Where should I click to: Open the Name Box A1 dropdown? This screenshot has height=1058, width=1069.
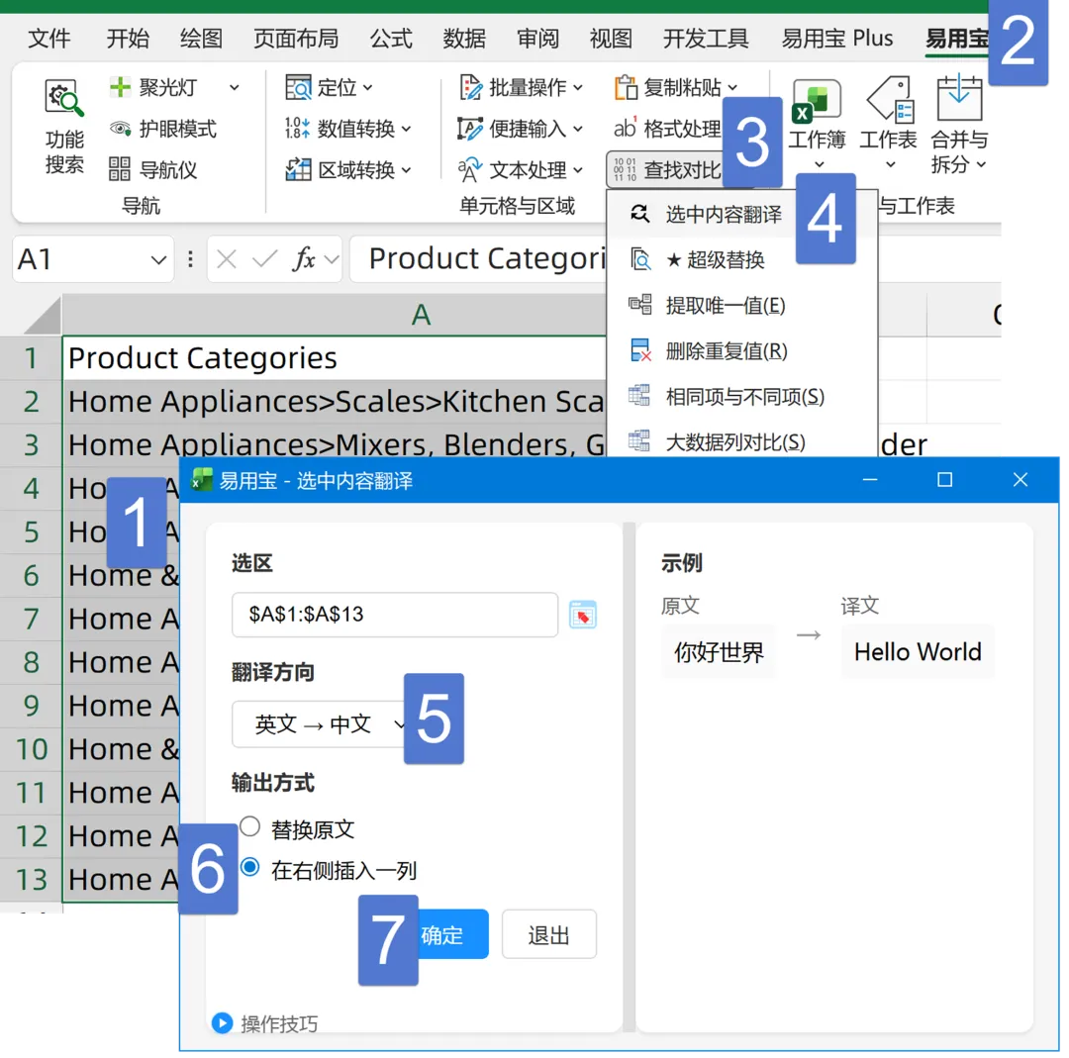pos(158,259)
